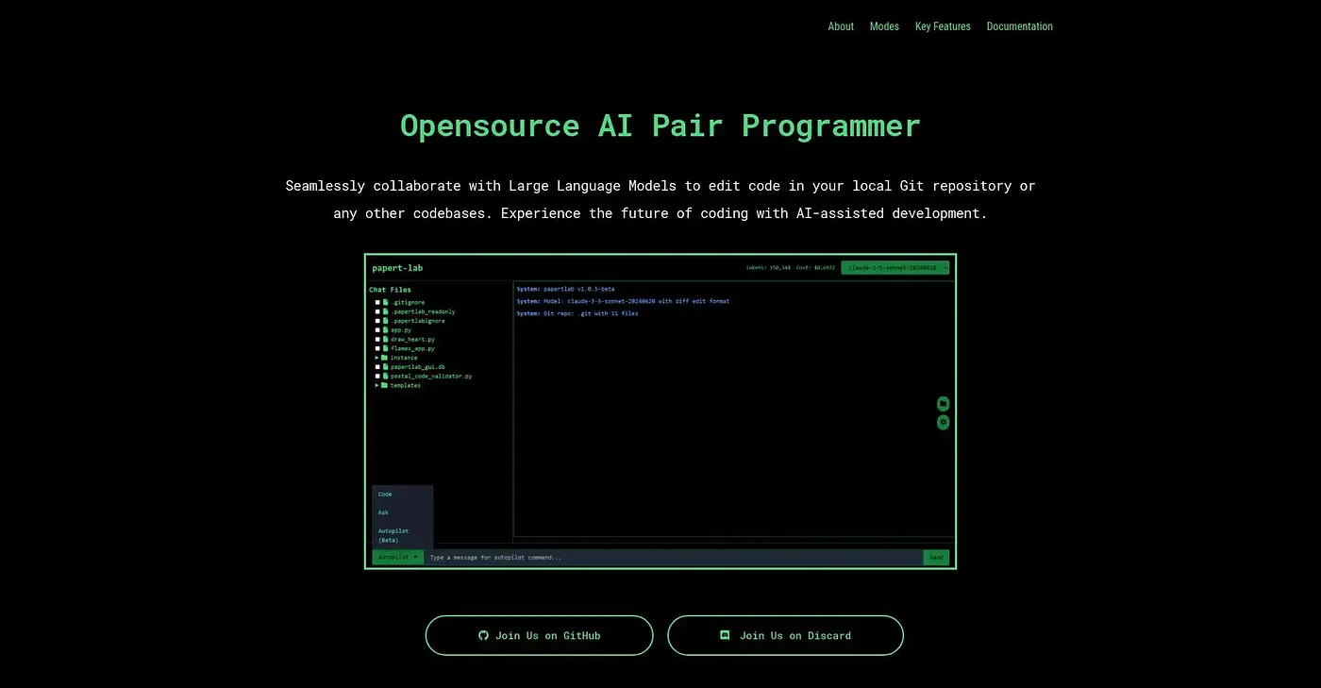The width and height of the screenshot is (1321, 688).
Task: Toggle the flames_app.py checkbox
Action: pyautogui.click(x=377, y=348)
